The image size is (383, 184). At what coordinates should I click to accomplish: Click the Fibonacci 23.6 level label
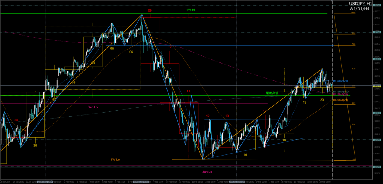click(x=353, y=125)
